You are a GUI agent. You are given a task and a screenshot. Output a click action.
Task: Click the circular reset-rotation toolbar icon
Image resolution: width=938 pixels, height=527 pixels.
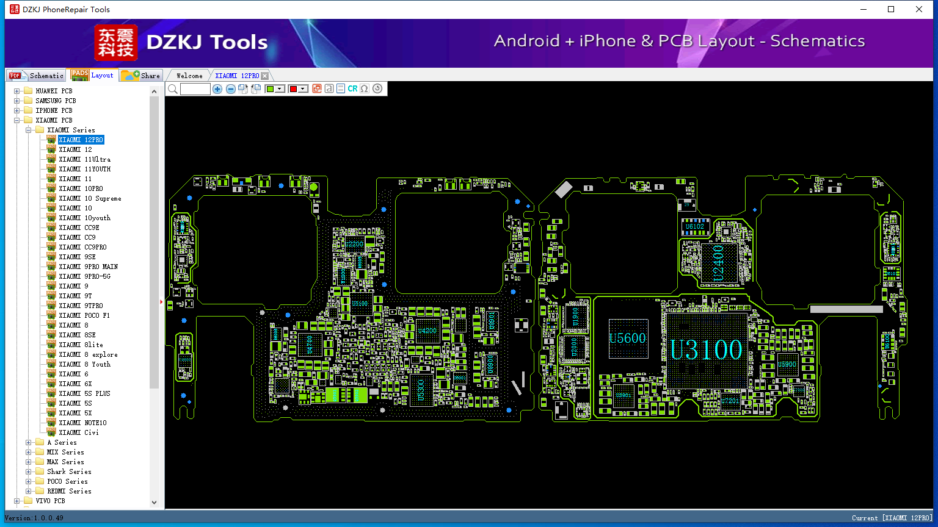pyautogui.click(x=377, y=89)
